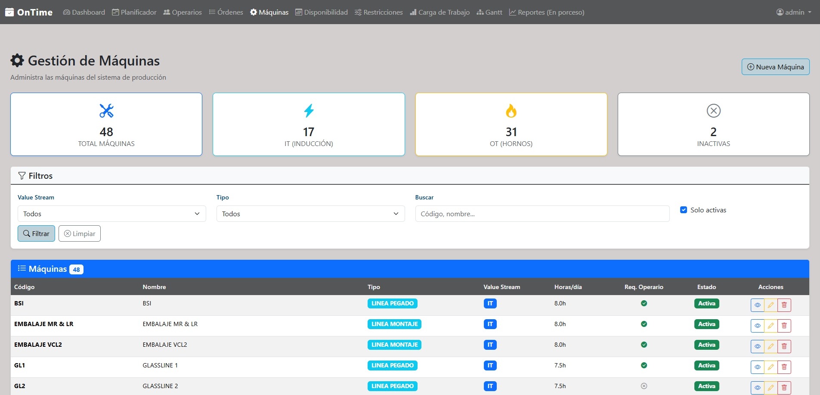View EMBALAJE MR & LR with eye icon
The height and width of the screenshot is (395, 820).
pyautogui.click(x=758, y=325)
